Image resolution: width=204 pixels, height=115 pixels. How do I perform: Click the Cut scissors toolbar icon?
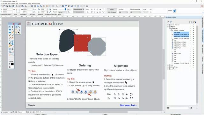coord(17,6)
